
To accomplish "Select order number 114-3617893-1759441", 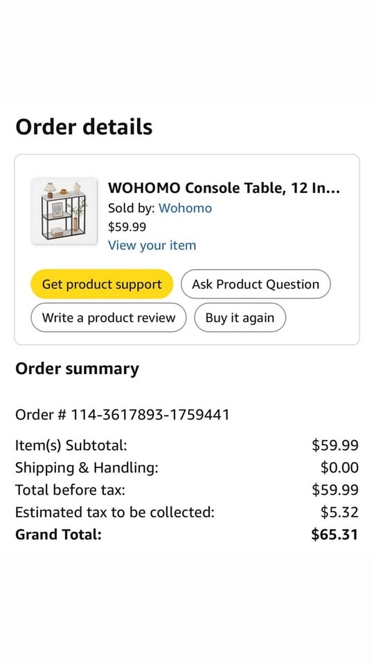I will (123, 414).
